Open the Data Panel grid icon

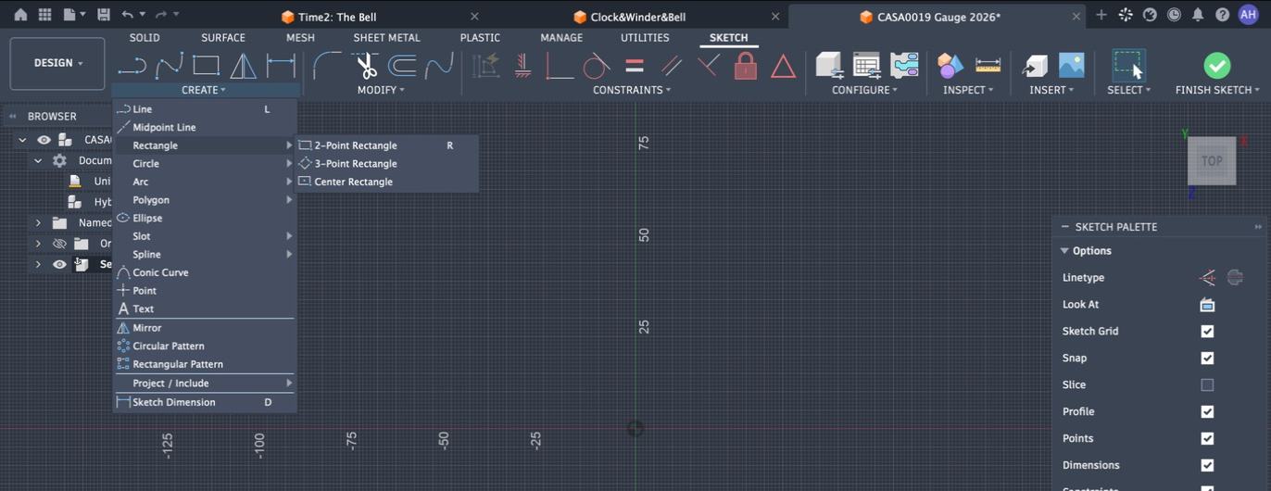(44, 15)
